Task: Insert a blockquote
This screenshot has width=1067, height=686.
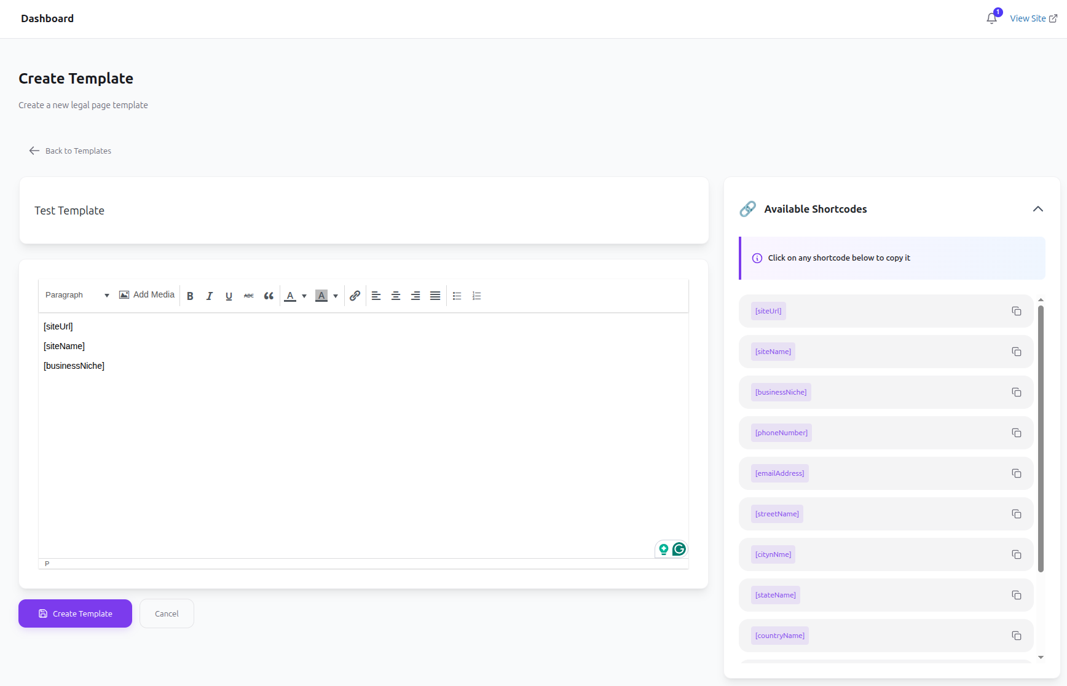Action: 269,296
